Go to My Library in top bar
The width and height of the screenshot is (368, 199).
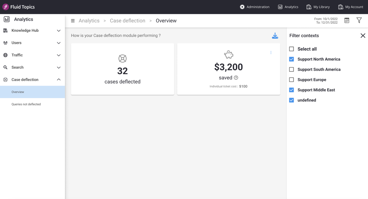tap(318, 7)
